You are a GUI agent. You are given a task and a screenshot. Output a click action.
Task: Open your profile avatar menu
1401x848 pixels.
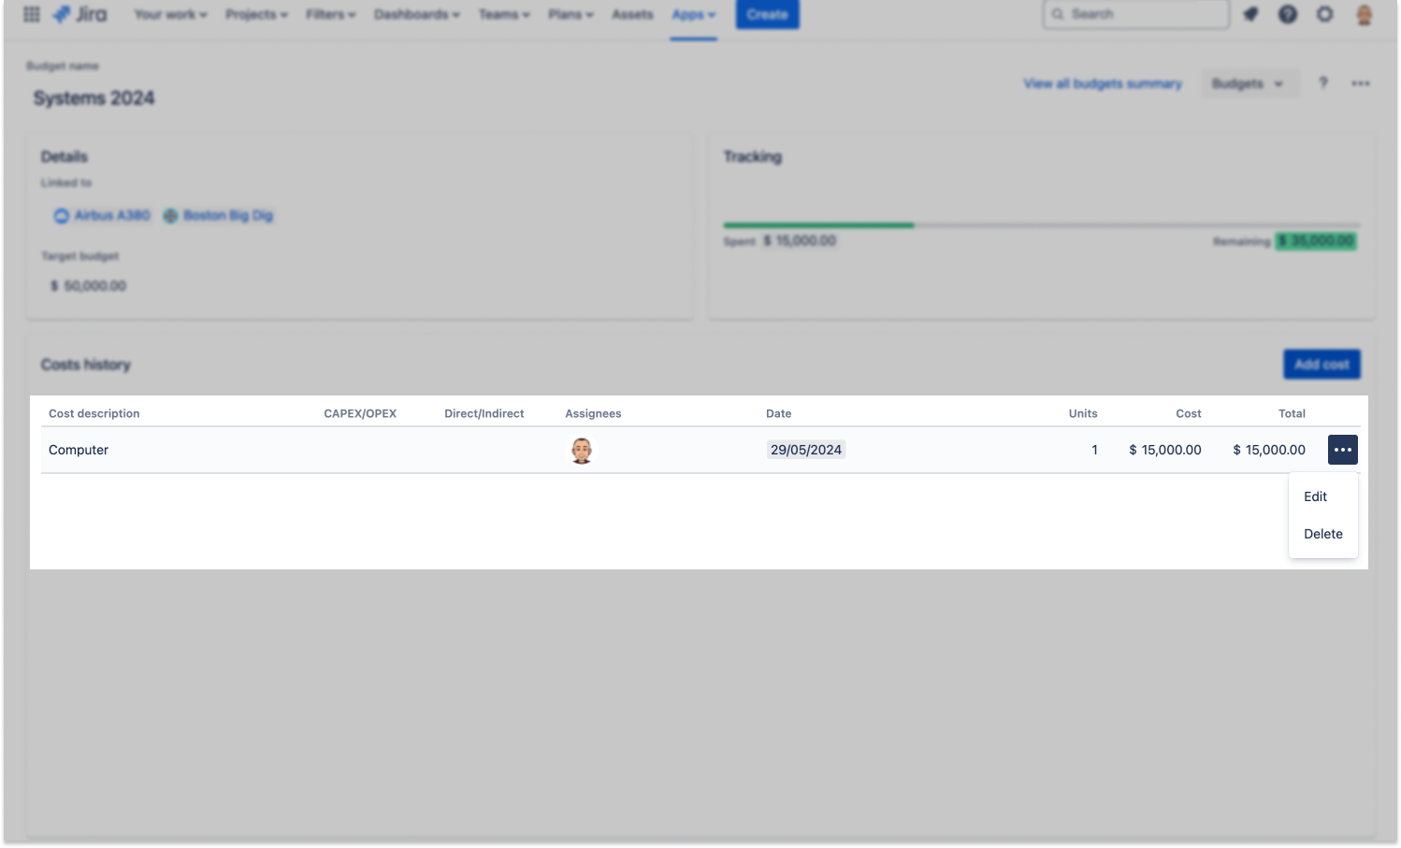pyautogui.click(x=1364, y=14)
